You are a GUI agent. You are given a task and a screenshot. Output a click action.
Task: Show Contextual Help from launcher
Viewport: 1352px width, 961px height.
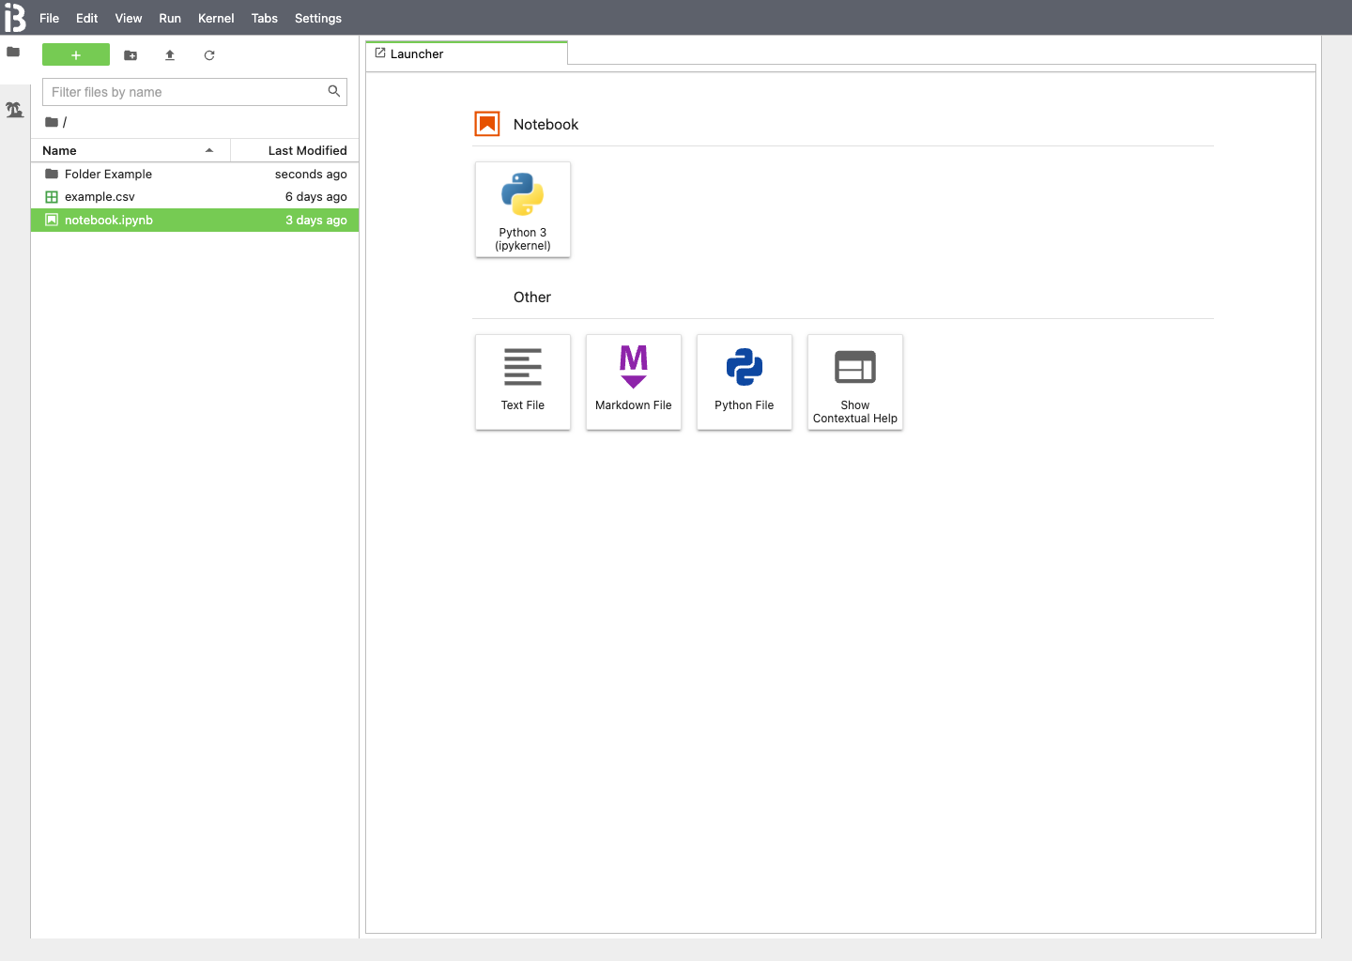tap(855, 382)
